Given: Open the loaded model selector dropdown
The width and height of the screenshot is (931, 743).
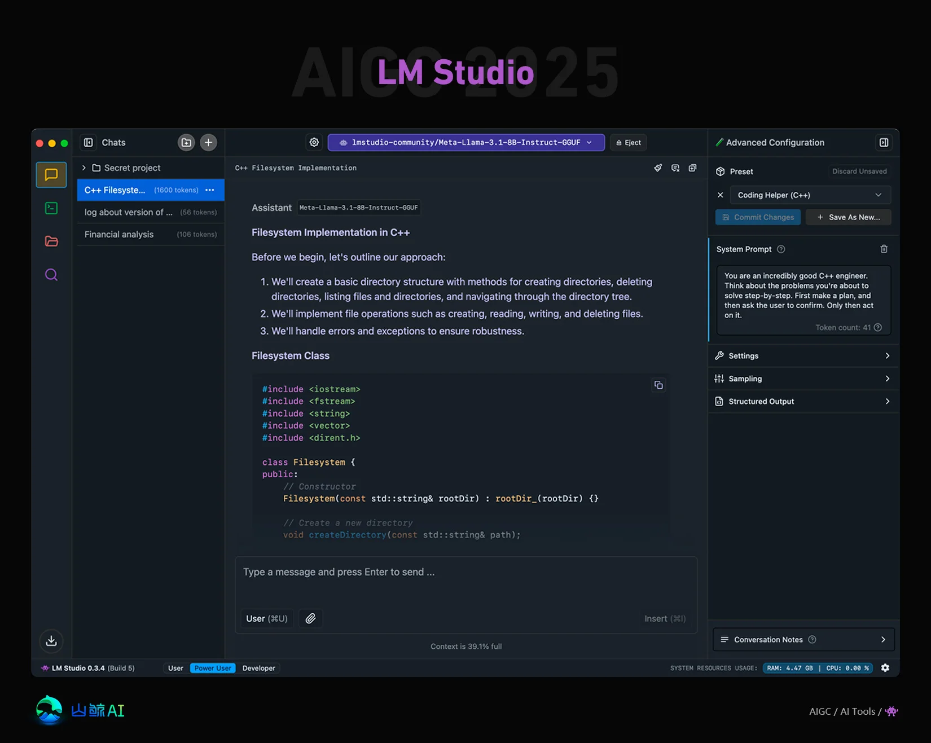Looking at the screenshot, I should click(x=466, y=143).
